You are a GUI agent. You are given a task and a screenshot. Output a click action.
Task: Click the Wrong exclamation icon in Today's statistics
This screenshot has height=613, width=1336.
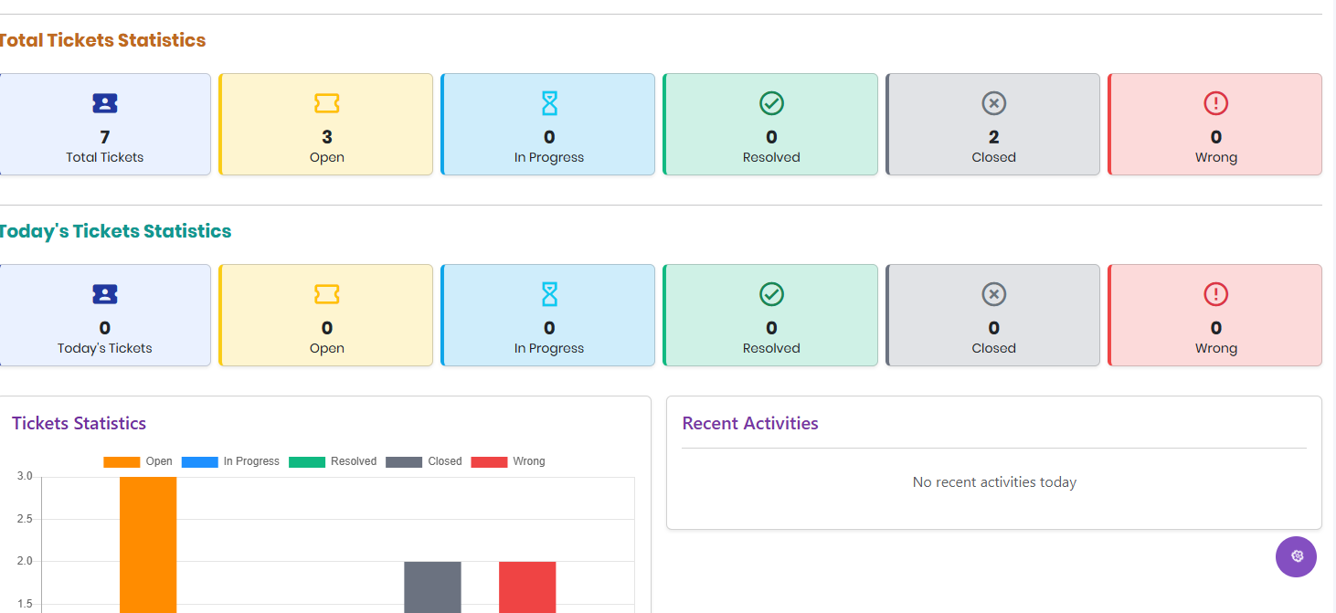pyautogui.click(x=1216, y=294)
